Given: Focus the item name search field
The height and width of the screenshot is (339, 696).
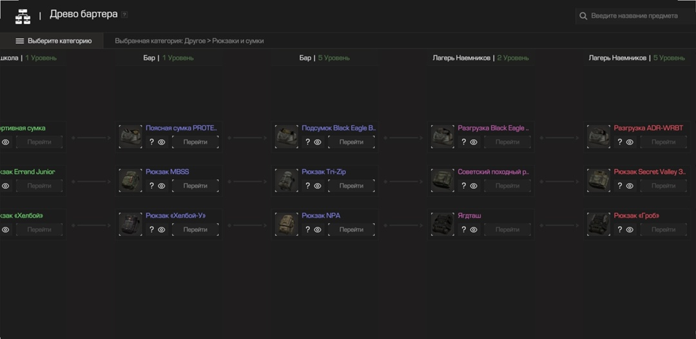Looking at the screenshot, I should (x=635, y=16).
